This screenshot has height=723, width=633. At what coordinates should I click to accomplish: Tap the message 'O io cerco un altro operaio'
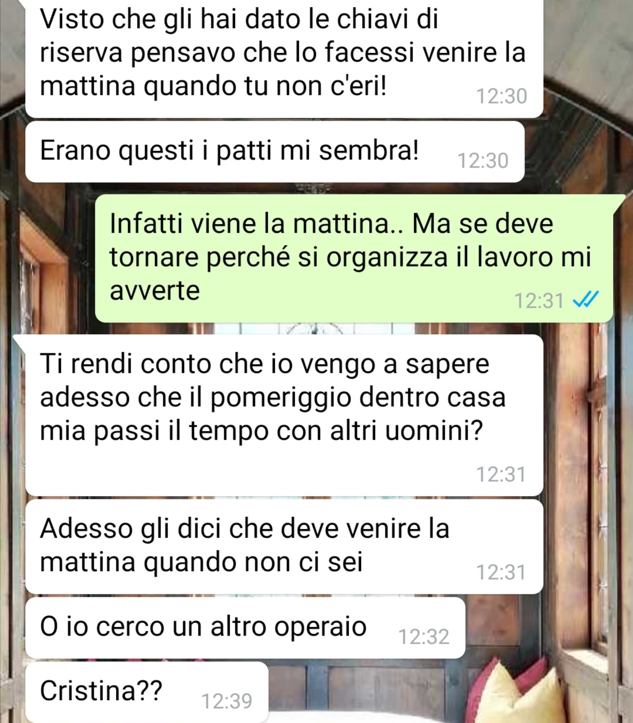point(245,627)
